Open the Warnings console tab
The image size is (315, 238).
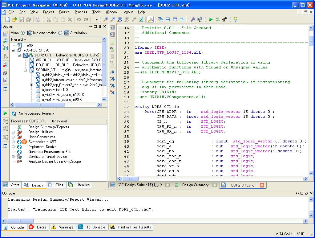[x=63, y=227]
